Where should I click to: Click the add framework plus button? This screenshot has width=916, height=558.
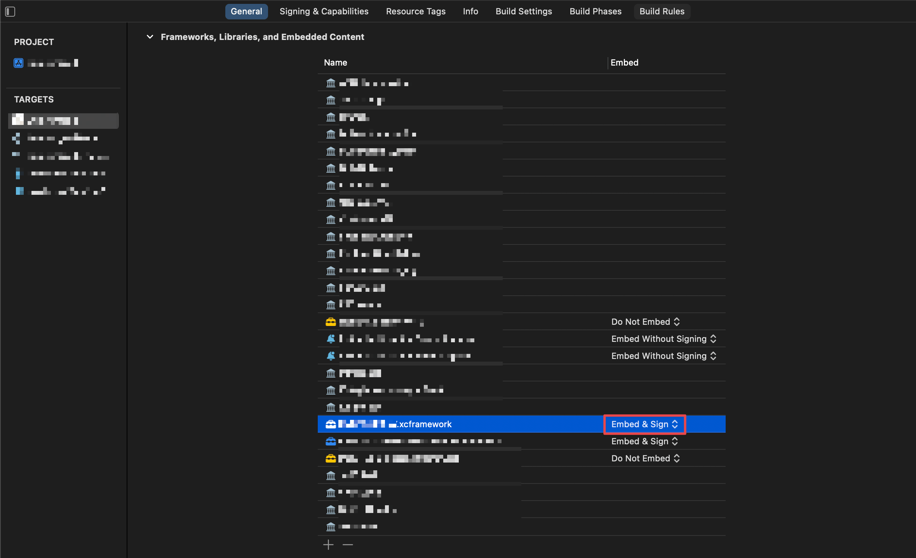pos(328,545)
